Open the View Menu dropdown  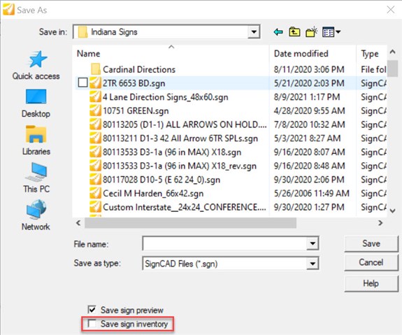click(331, 32)
